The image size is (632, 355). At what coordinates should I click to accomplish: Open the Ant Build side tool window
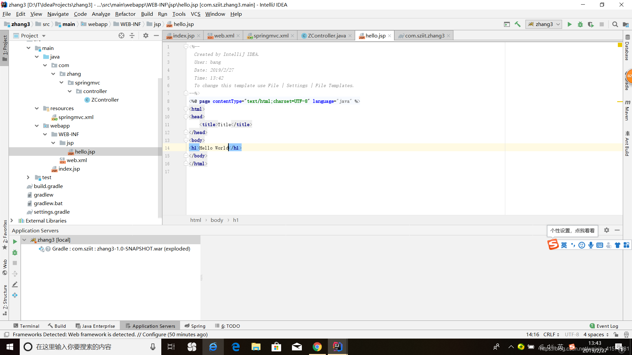[x=627, y=144]
